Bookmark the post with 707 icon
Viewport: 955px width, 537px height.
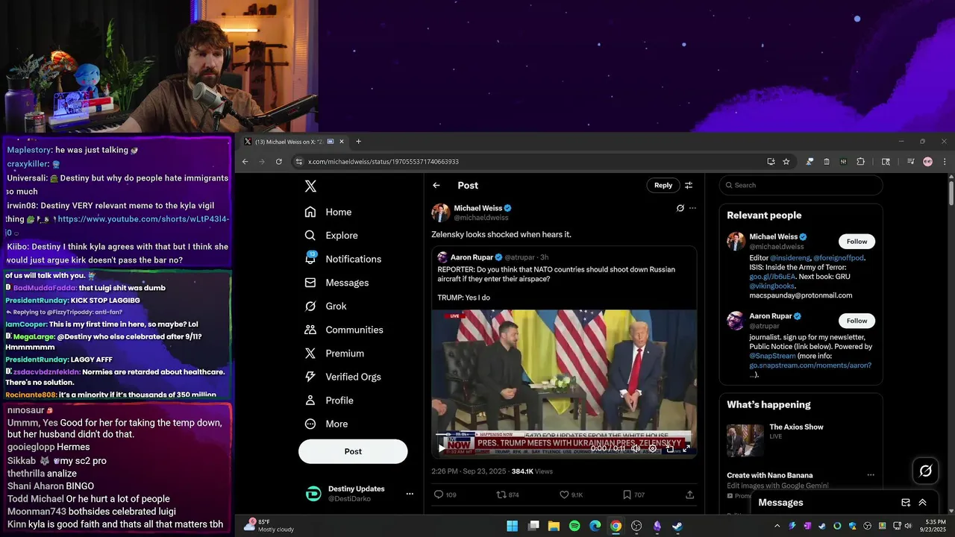pyautogui.click(x=633, y=494)
